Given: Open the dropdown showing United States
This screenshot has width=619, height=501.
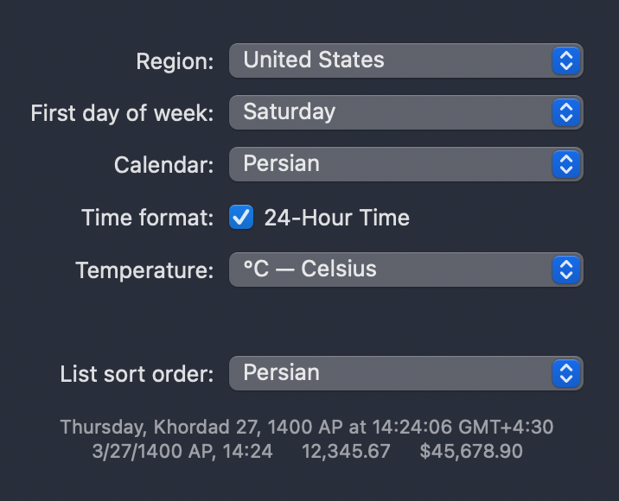Looking at the screenshot, I should pos(389,60).
